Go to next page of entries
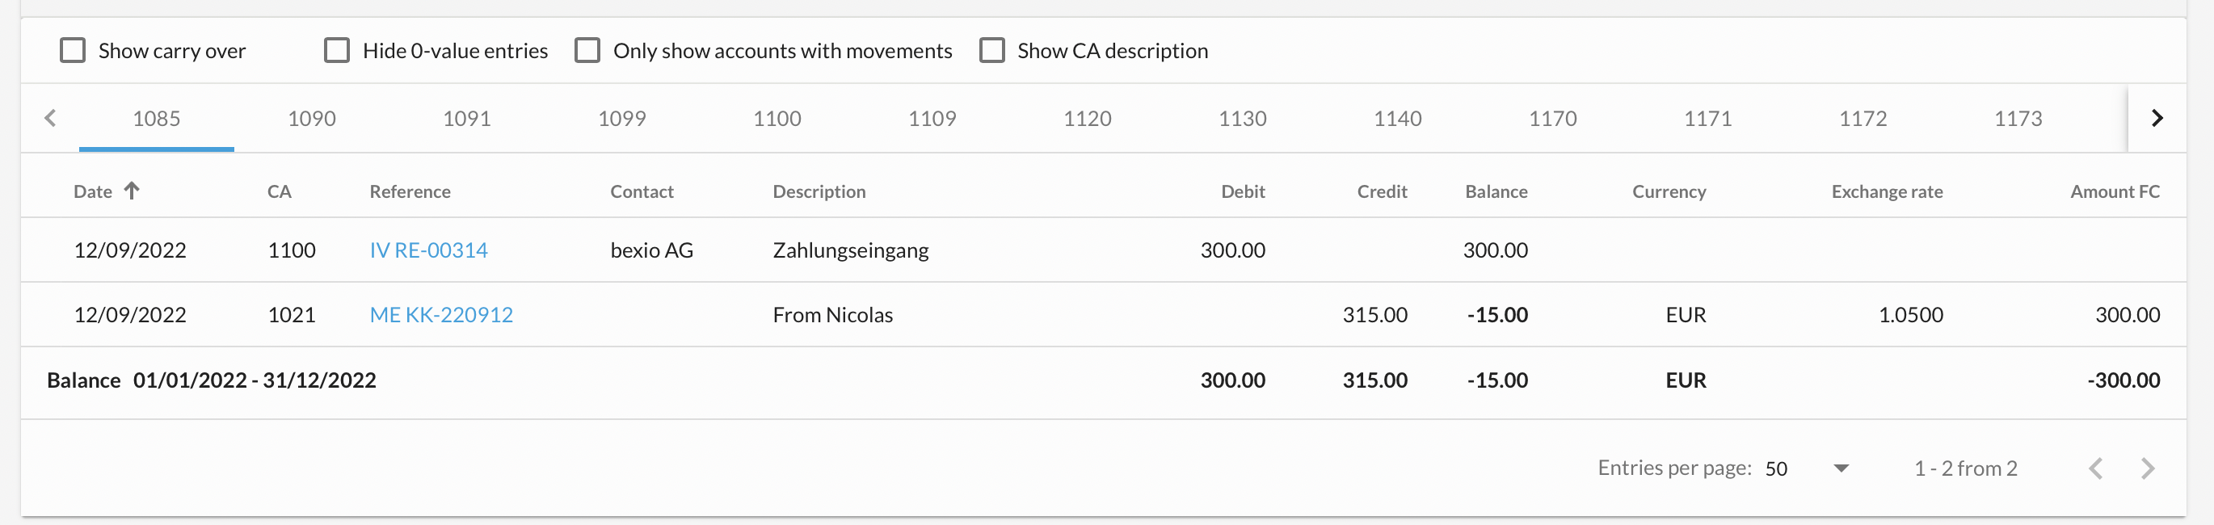 pos(2148,468)
